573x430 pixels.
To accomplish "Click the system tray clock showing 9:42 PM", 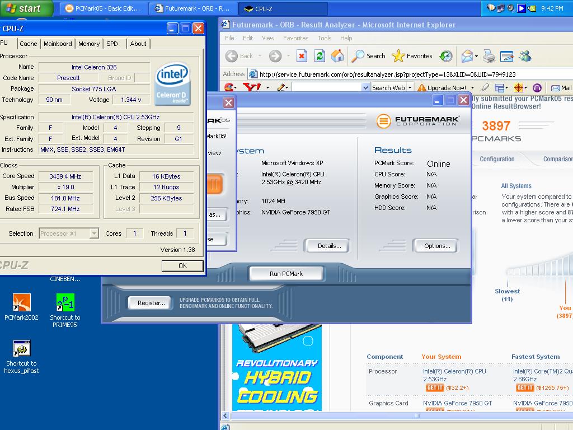I will coord(552,8).
